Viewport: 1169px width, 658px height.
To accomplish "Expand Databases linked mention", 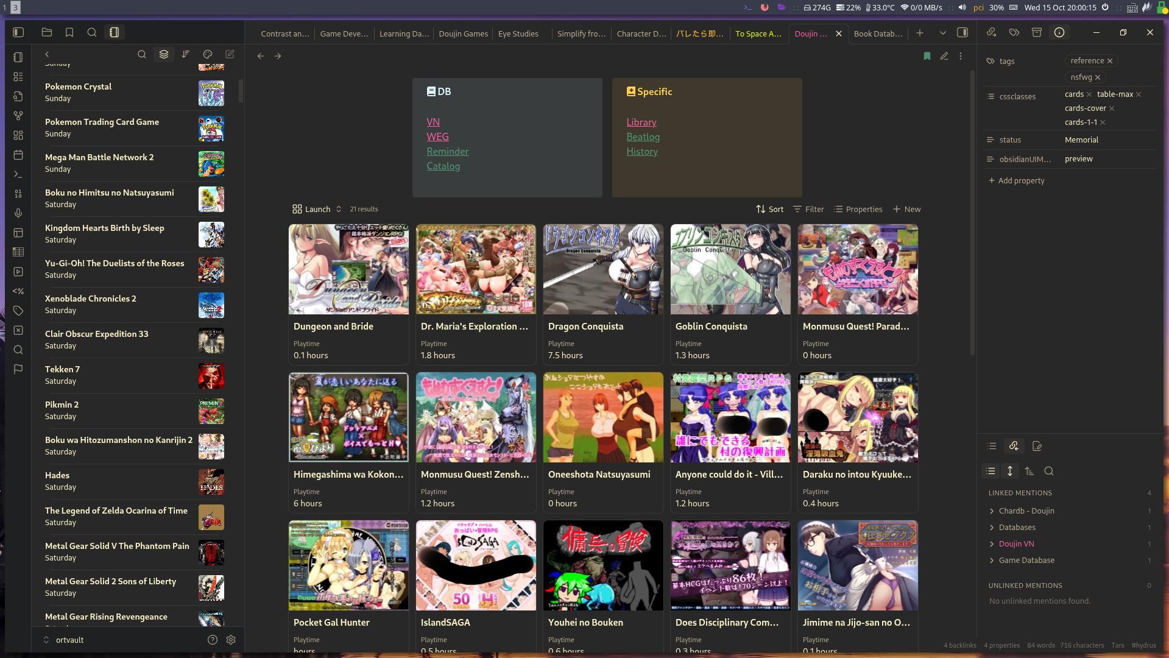I will pos(992,528).
